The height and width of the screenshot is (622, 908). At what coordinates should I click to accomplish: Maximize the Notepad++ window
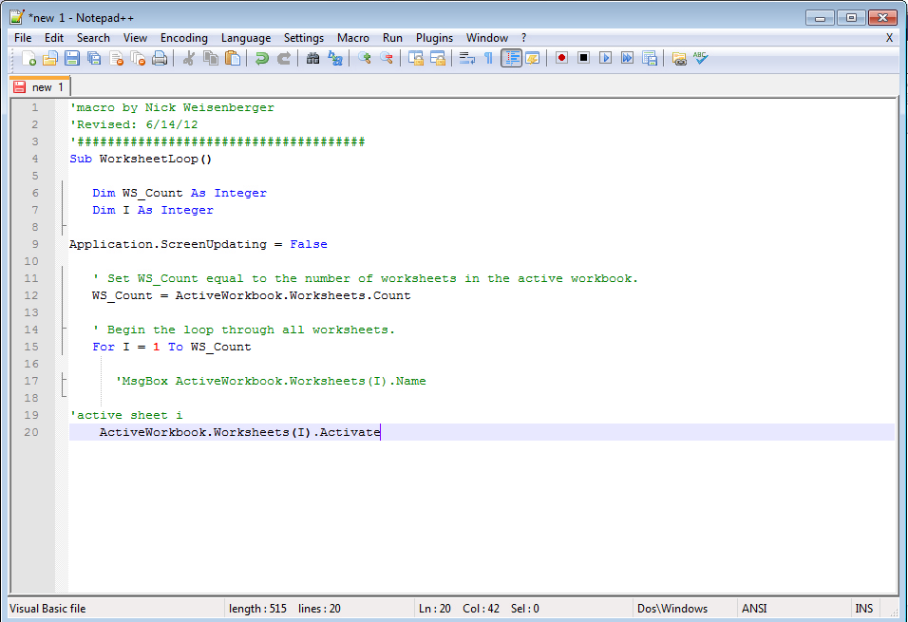click(x=851, y=18)
